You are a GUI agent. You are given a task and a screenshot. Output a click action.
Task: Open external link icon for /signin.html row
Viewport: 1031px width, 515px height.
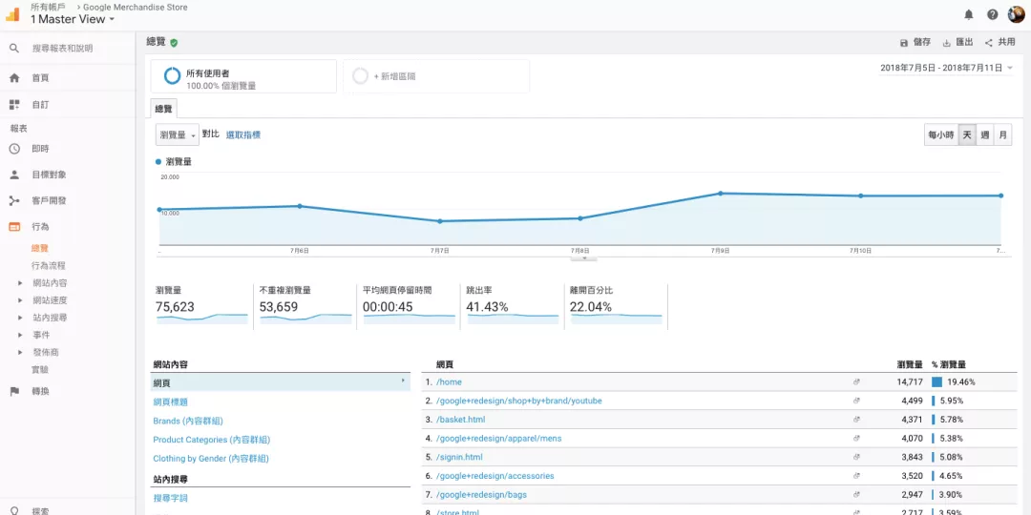tap(856, 457)
